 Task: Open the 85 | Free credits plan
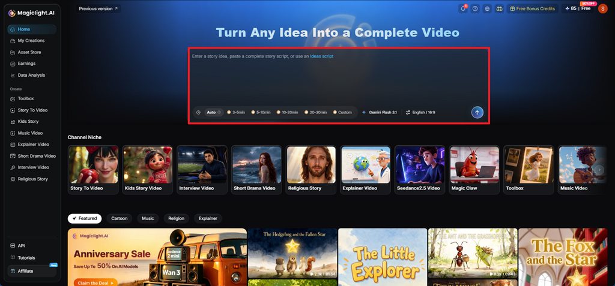pos(578,8)
